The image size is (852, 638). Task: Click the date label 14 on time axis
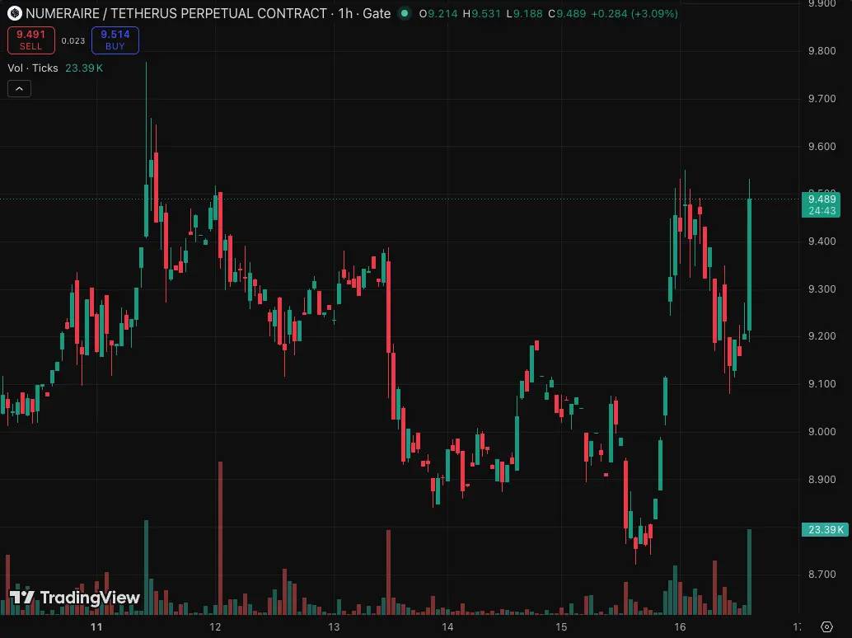(x=447, y=627)
